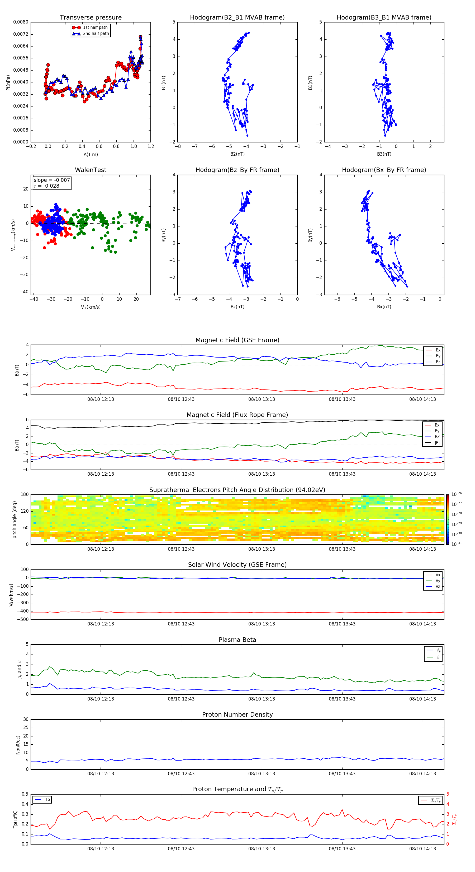This screenshot has height=872, width=475.
Task: Click the red Te/Tp legend entry
Action: 431,801
